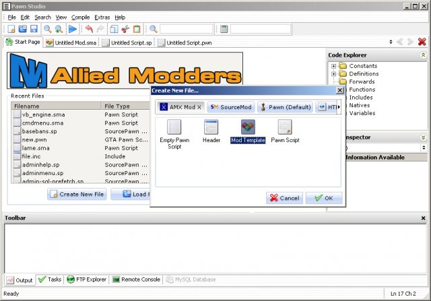
Task: Expand the Constants tree node
Action: point(333,66)
